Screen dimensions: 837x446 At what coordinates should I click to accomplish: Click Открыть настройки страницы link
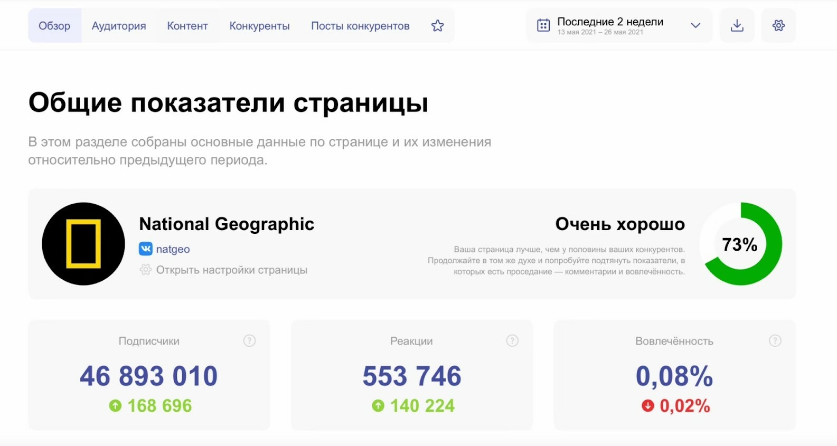[x=231, y=270]
